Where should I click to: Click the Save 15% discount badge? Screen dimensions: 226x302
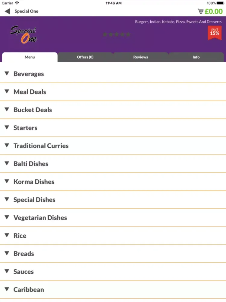(x=215, y=32)
